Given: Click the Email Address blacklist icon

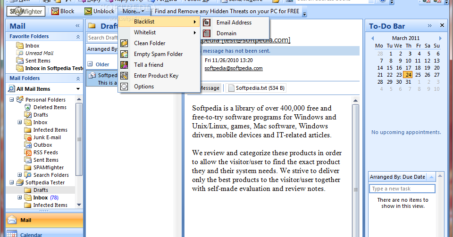Looking at the screenshot, I should (x=207, y=23).
